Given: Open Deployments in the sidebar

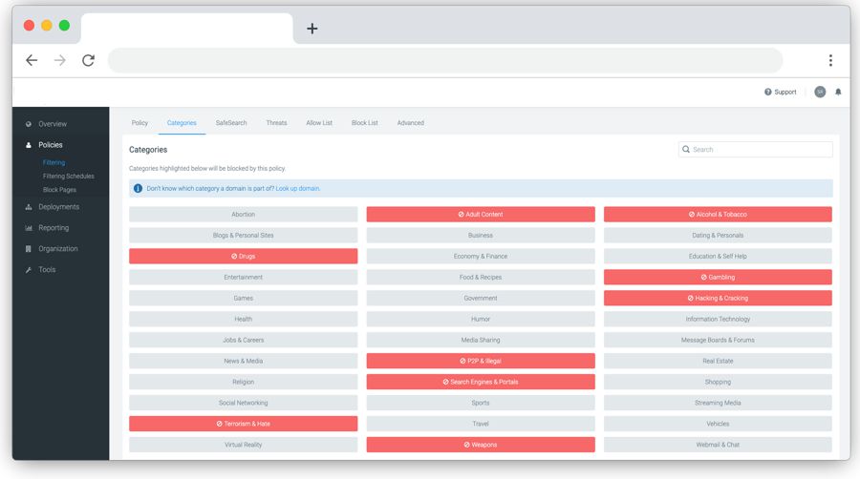Looking at the screenshot, I should (x=58, y=207).
